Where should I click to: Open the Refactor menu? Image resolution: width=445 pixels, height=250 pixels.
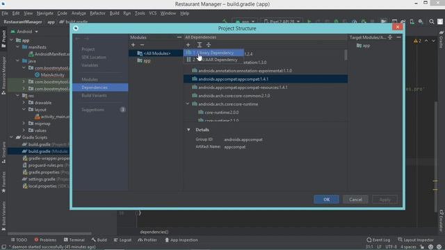point(97,13)
